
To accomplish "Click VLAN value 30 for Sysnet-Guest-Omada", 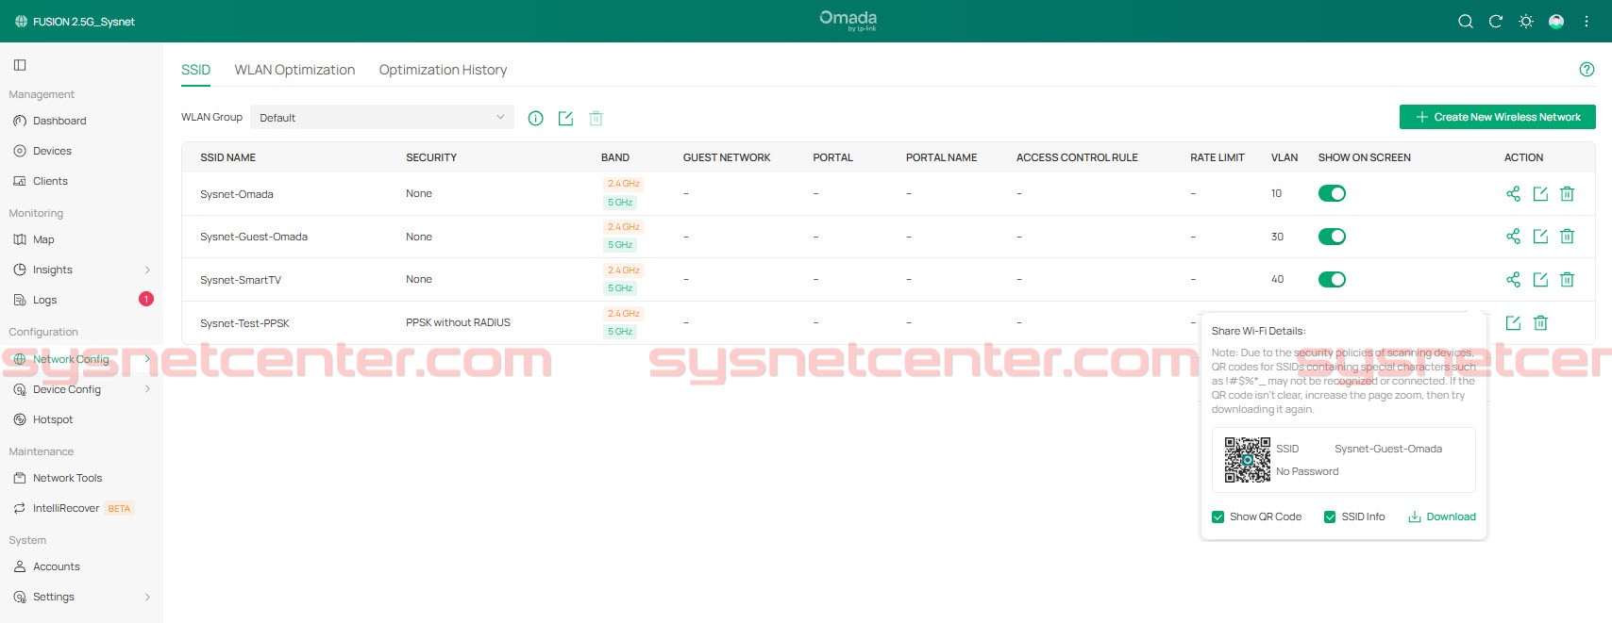I will [1277, 237].
